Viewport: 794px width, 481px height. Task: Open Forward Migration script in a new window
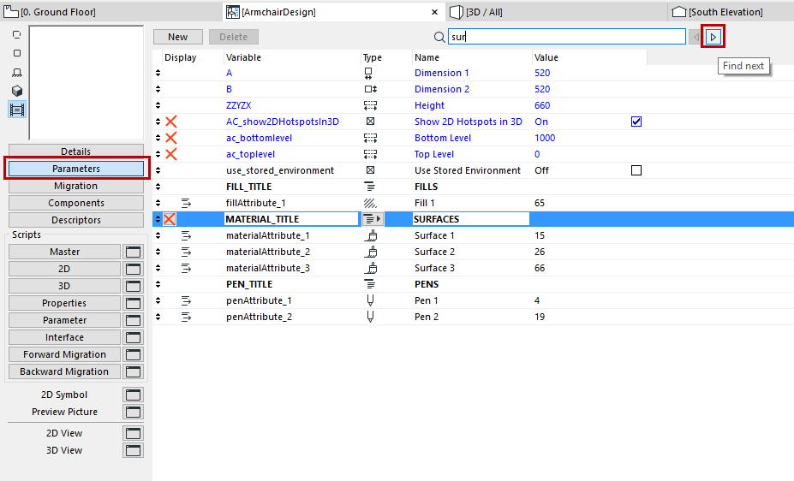tap(133, 355)
